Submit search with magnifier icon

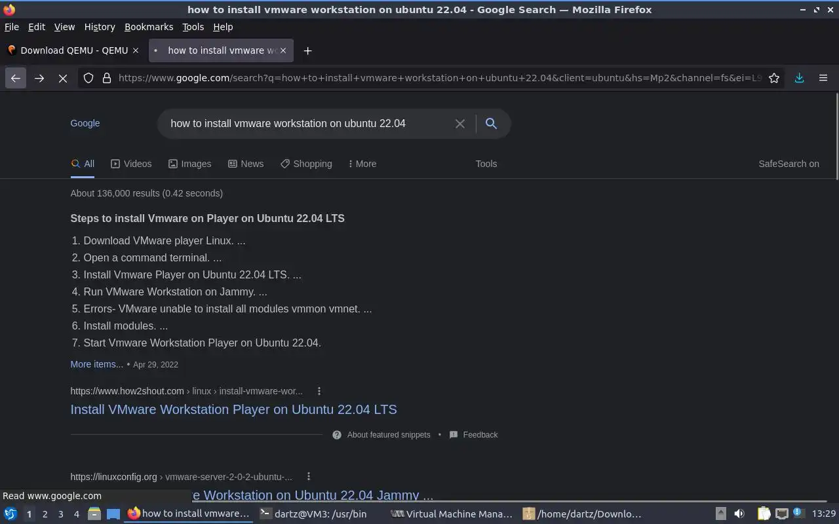pyautogui.click(x=491, y=124)
